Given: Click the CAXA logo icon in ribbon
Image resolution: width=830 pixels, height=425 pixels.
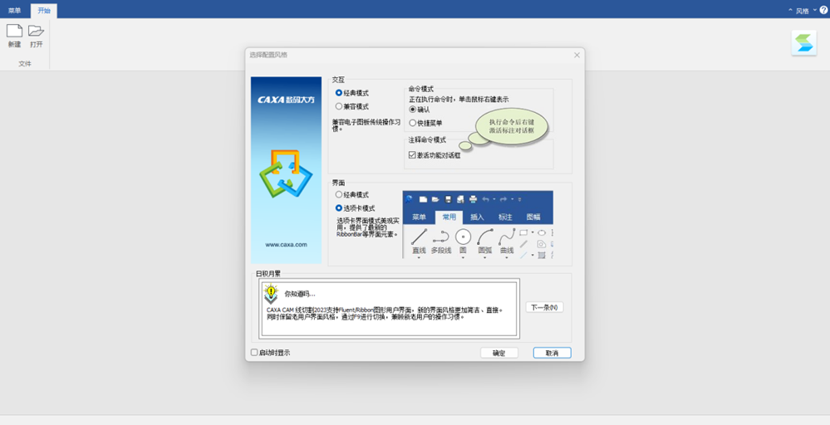Looking at the screenshot, I should [804, 43].
